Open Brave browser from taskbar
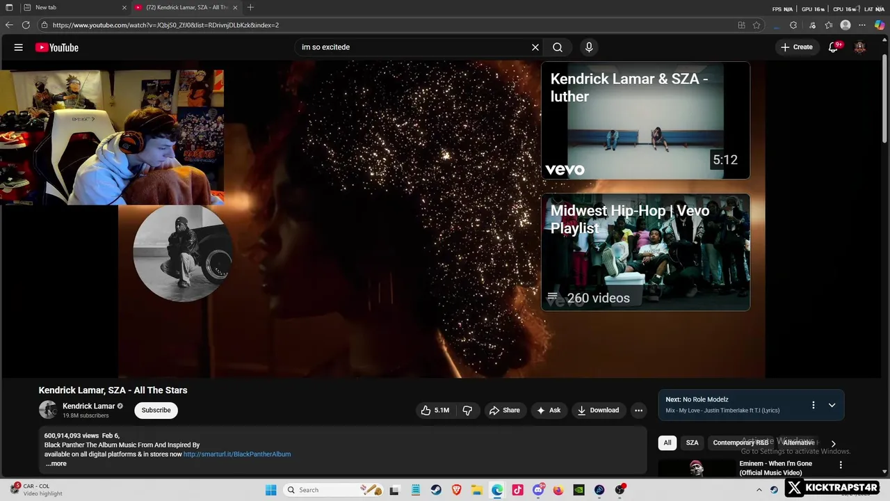This screenshot has width=890, height=501. click(x=457, y=490)
